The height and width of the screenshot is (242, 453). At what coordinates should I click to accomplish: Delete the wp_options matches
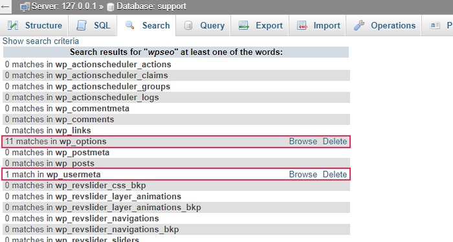335,141
